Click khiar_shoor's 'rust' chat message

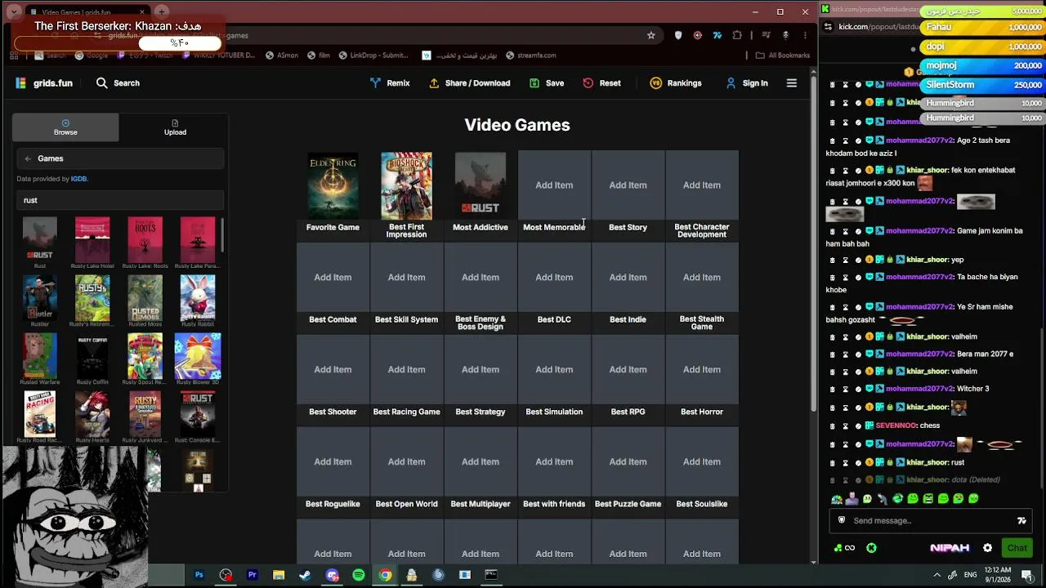tap(958, 462)
